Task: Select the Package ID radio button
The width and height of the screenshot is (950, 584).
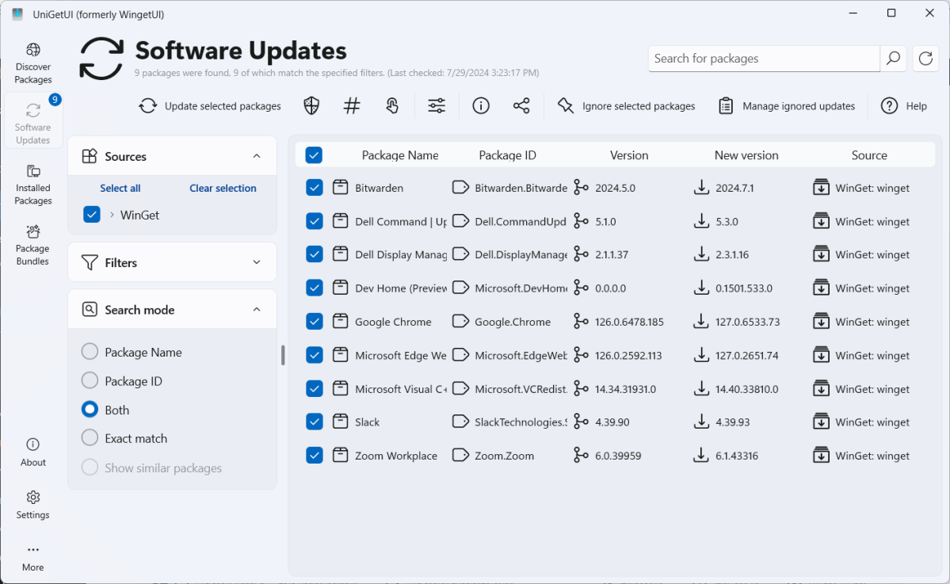Action: click(x=90, y=380)
